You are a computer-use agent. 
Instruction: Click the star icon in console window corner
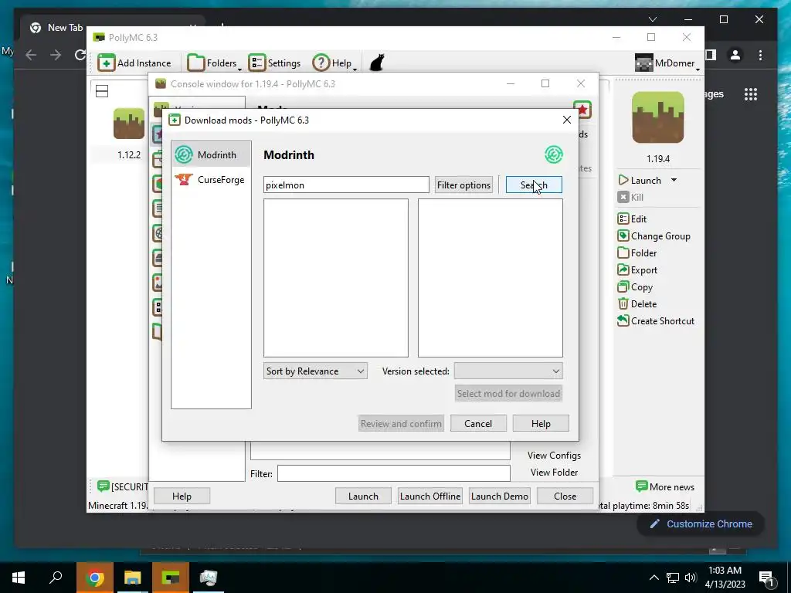pos(582,110)
